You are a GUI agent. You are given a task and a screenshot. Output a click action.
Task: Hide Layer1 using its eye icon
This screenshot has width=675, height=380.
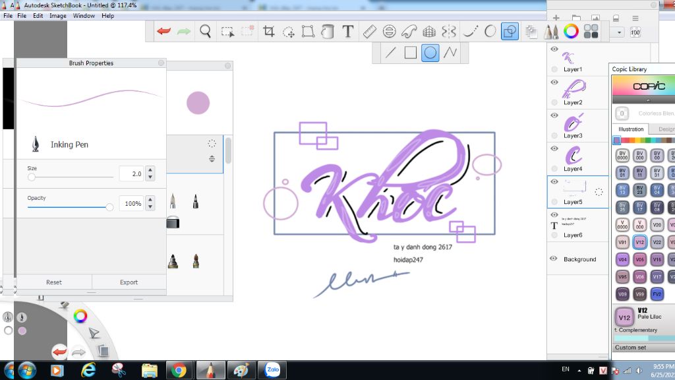pos(554,49)
